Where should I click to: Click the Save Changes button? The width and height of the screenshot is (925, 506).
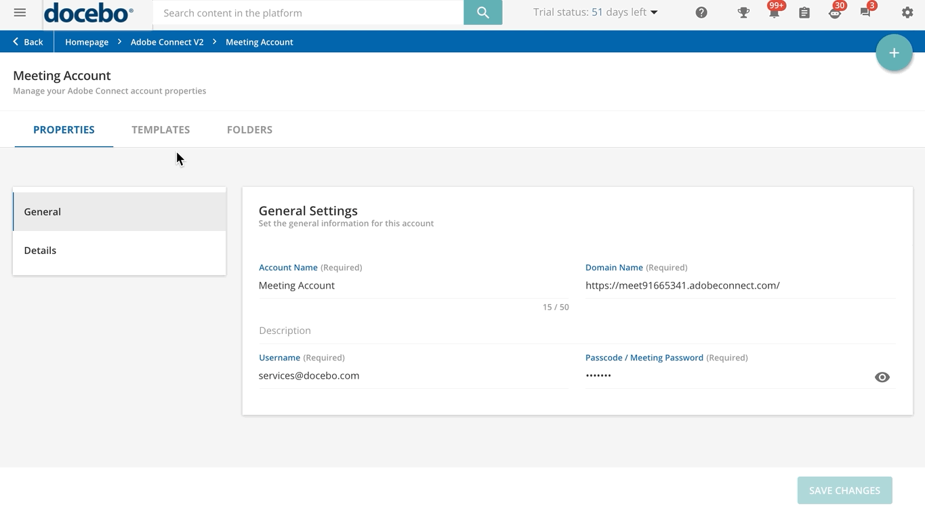(844, 490)
